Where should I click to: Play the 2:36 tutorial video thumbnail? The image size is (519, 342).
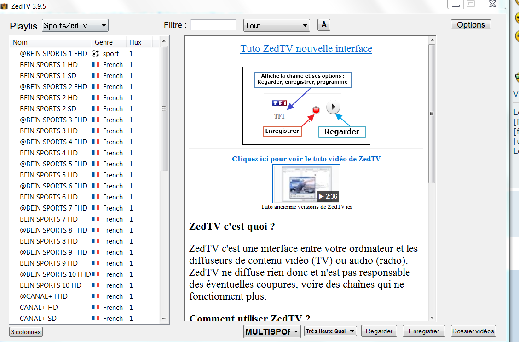pos(306,183)
